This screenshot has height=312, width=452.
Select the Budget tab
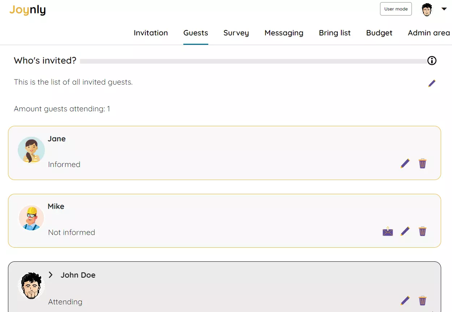point(379,33)
